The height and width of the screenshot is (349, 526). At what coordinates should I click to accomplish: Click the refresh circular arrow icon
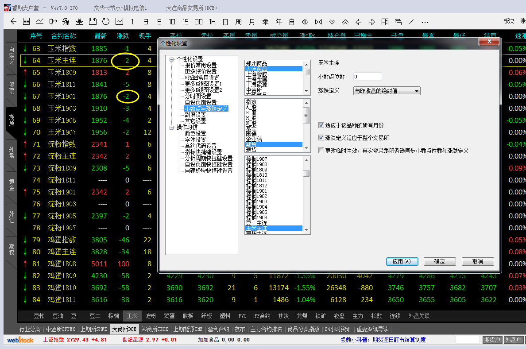click(105, 22)
